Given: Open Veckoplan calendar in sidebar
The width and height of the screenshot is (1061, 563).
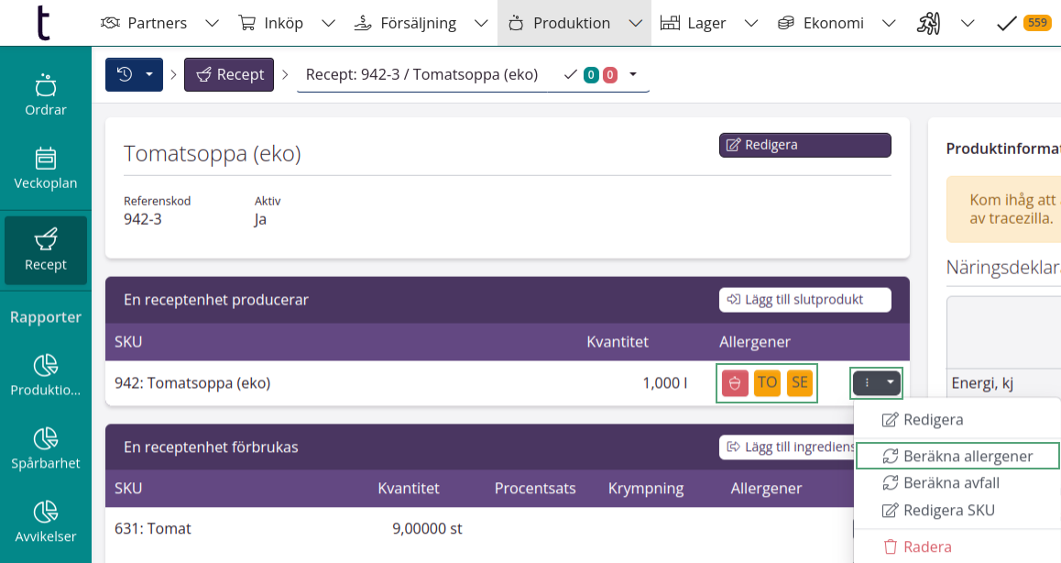Looking at the screenshot, I should (44, 169).
